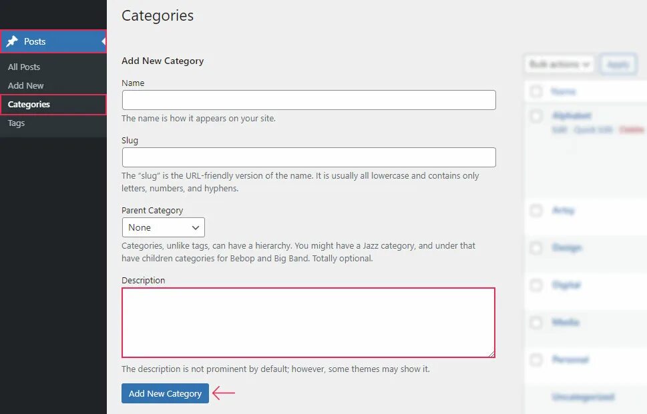
Task: Sort by the Name column header
Action: 564,91
